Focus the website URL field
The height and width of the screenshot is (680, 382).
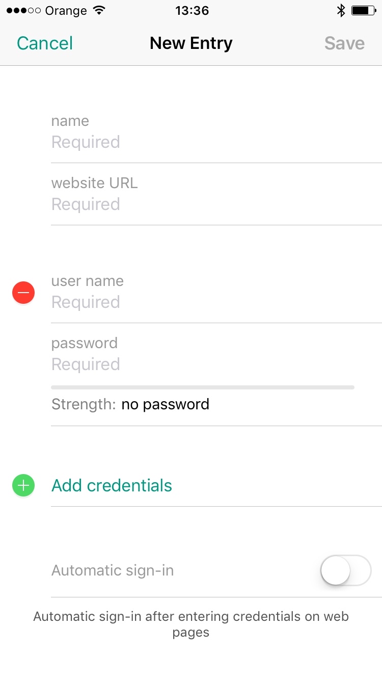point(204,204)
